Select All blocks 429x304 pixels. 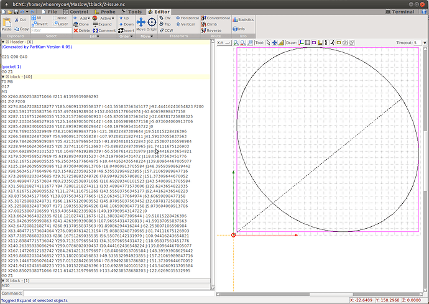tap(37, 18)
